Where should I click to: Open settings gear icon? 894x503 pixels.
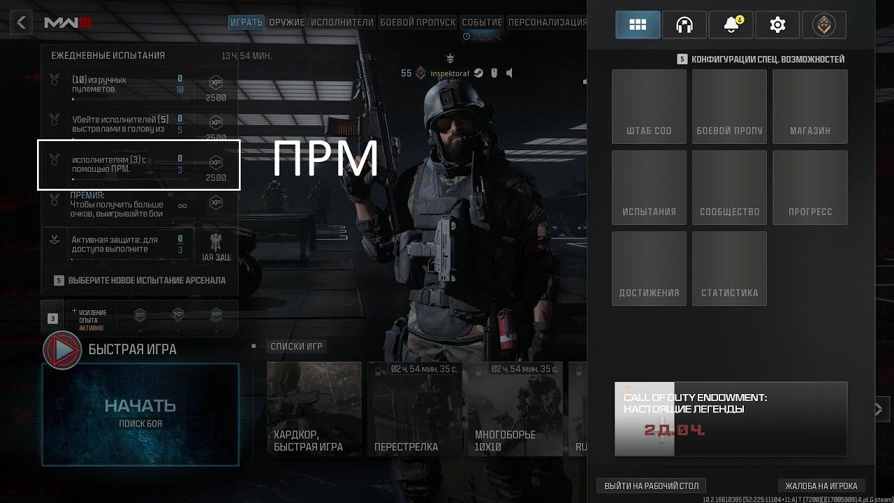(777, 24)
